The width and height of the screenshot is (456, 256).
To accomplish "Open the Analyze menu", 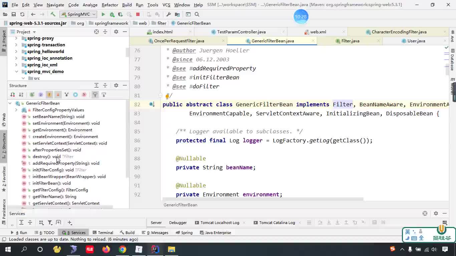I will (90, 5).
